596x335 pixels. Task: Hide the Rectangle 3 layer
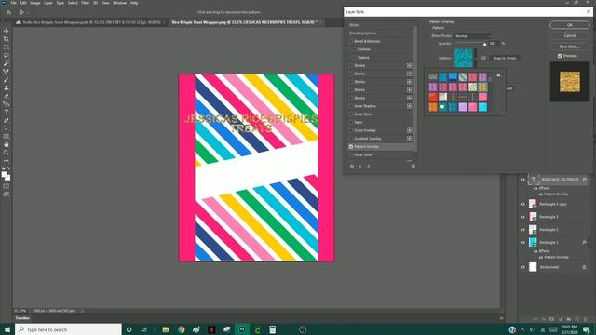pos(522,217)
